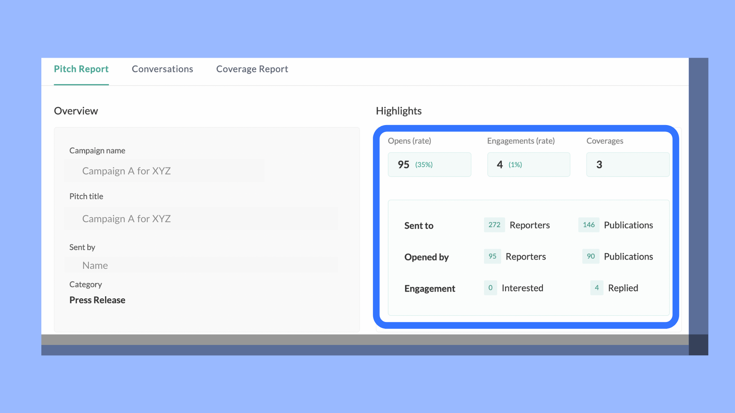The width and height of the screenshot is (735, 413).
Task: Click the Opens (rate) label
Action: tap(409, 141)
